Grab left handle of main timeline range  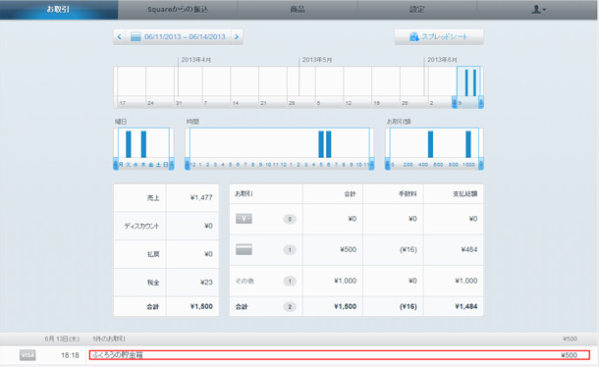[455, 102]
